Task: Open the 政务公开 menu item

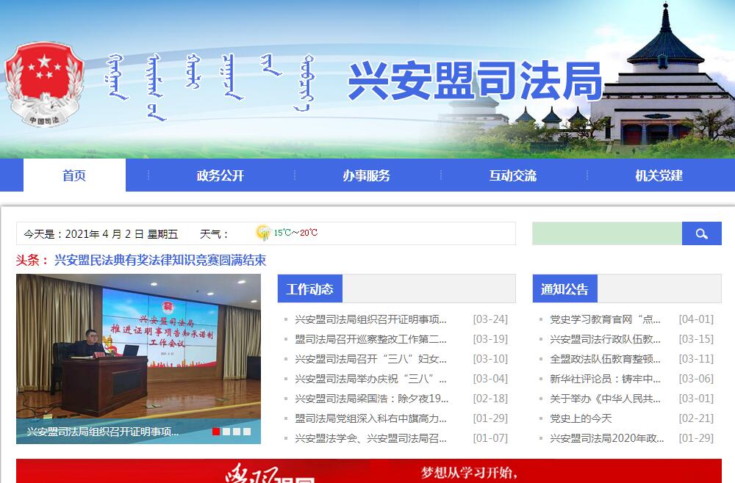Action: [220, 175]
